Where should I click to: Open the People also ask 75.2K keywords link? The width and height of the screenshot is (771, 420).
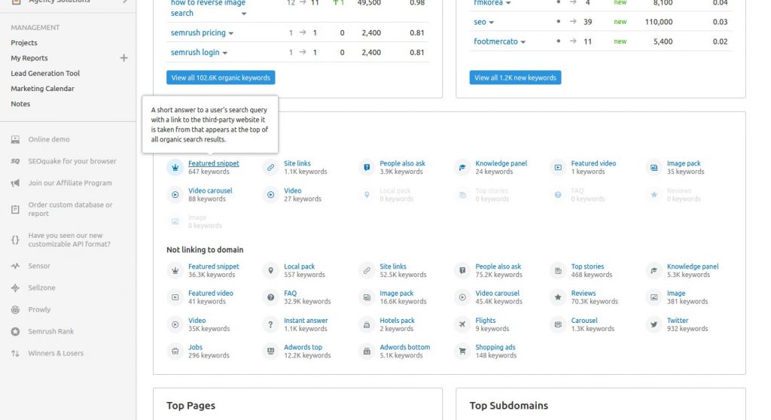498,266
